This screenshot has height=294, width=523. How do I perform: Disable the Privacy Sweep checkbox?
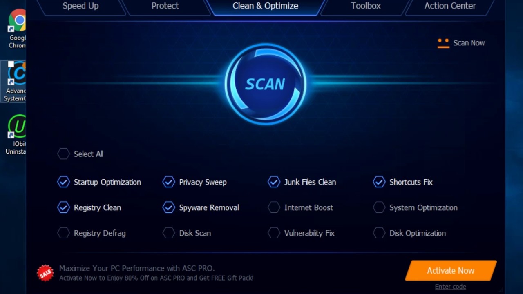[x=169, y=182]
